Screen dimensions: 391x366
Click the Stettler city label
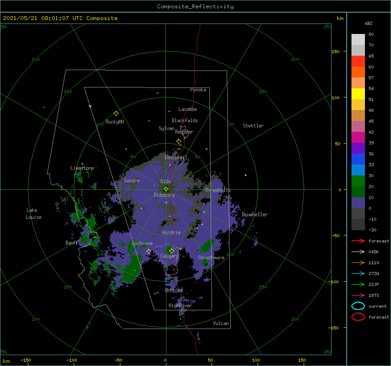(253, 126)
